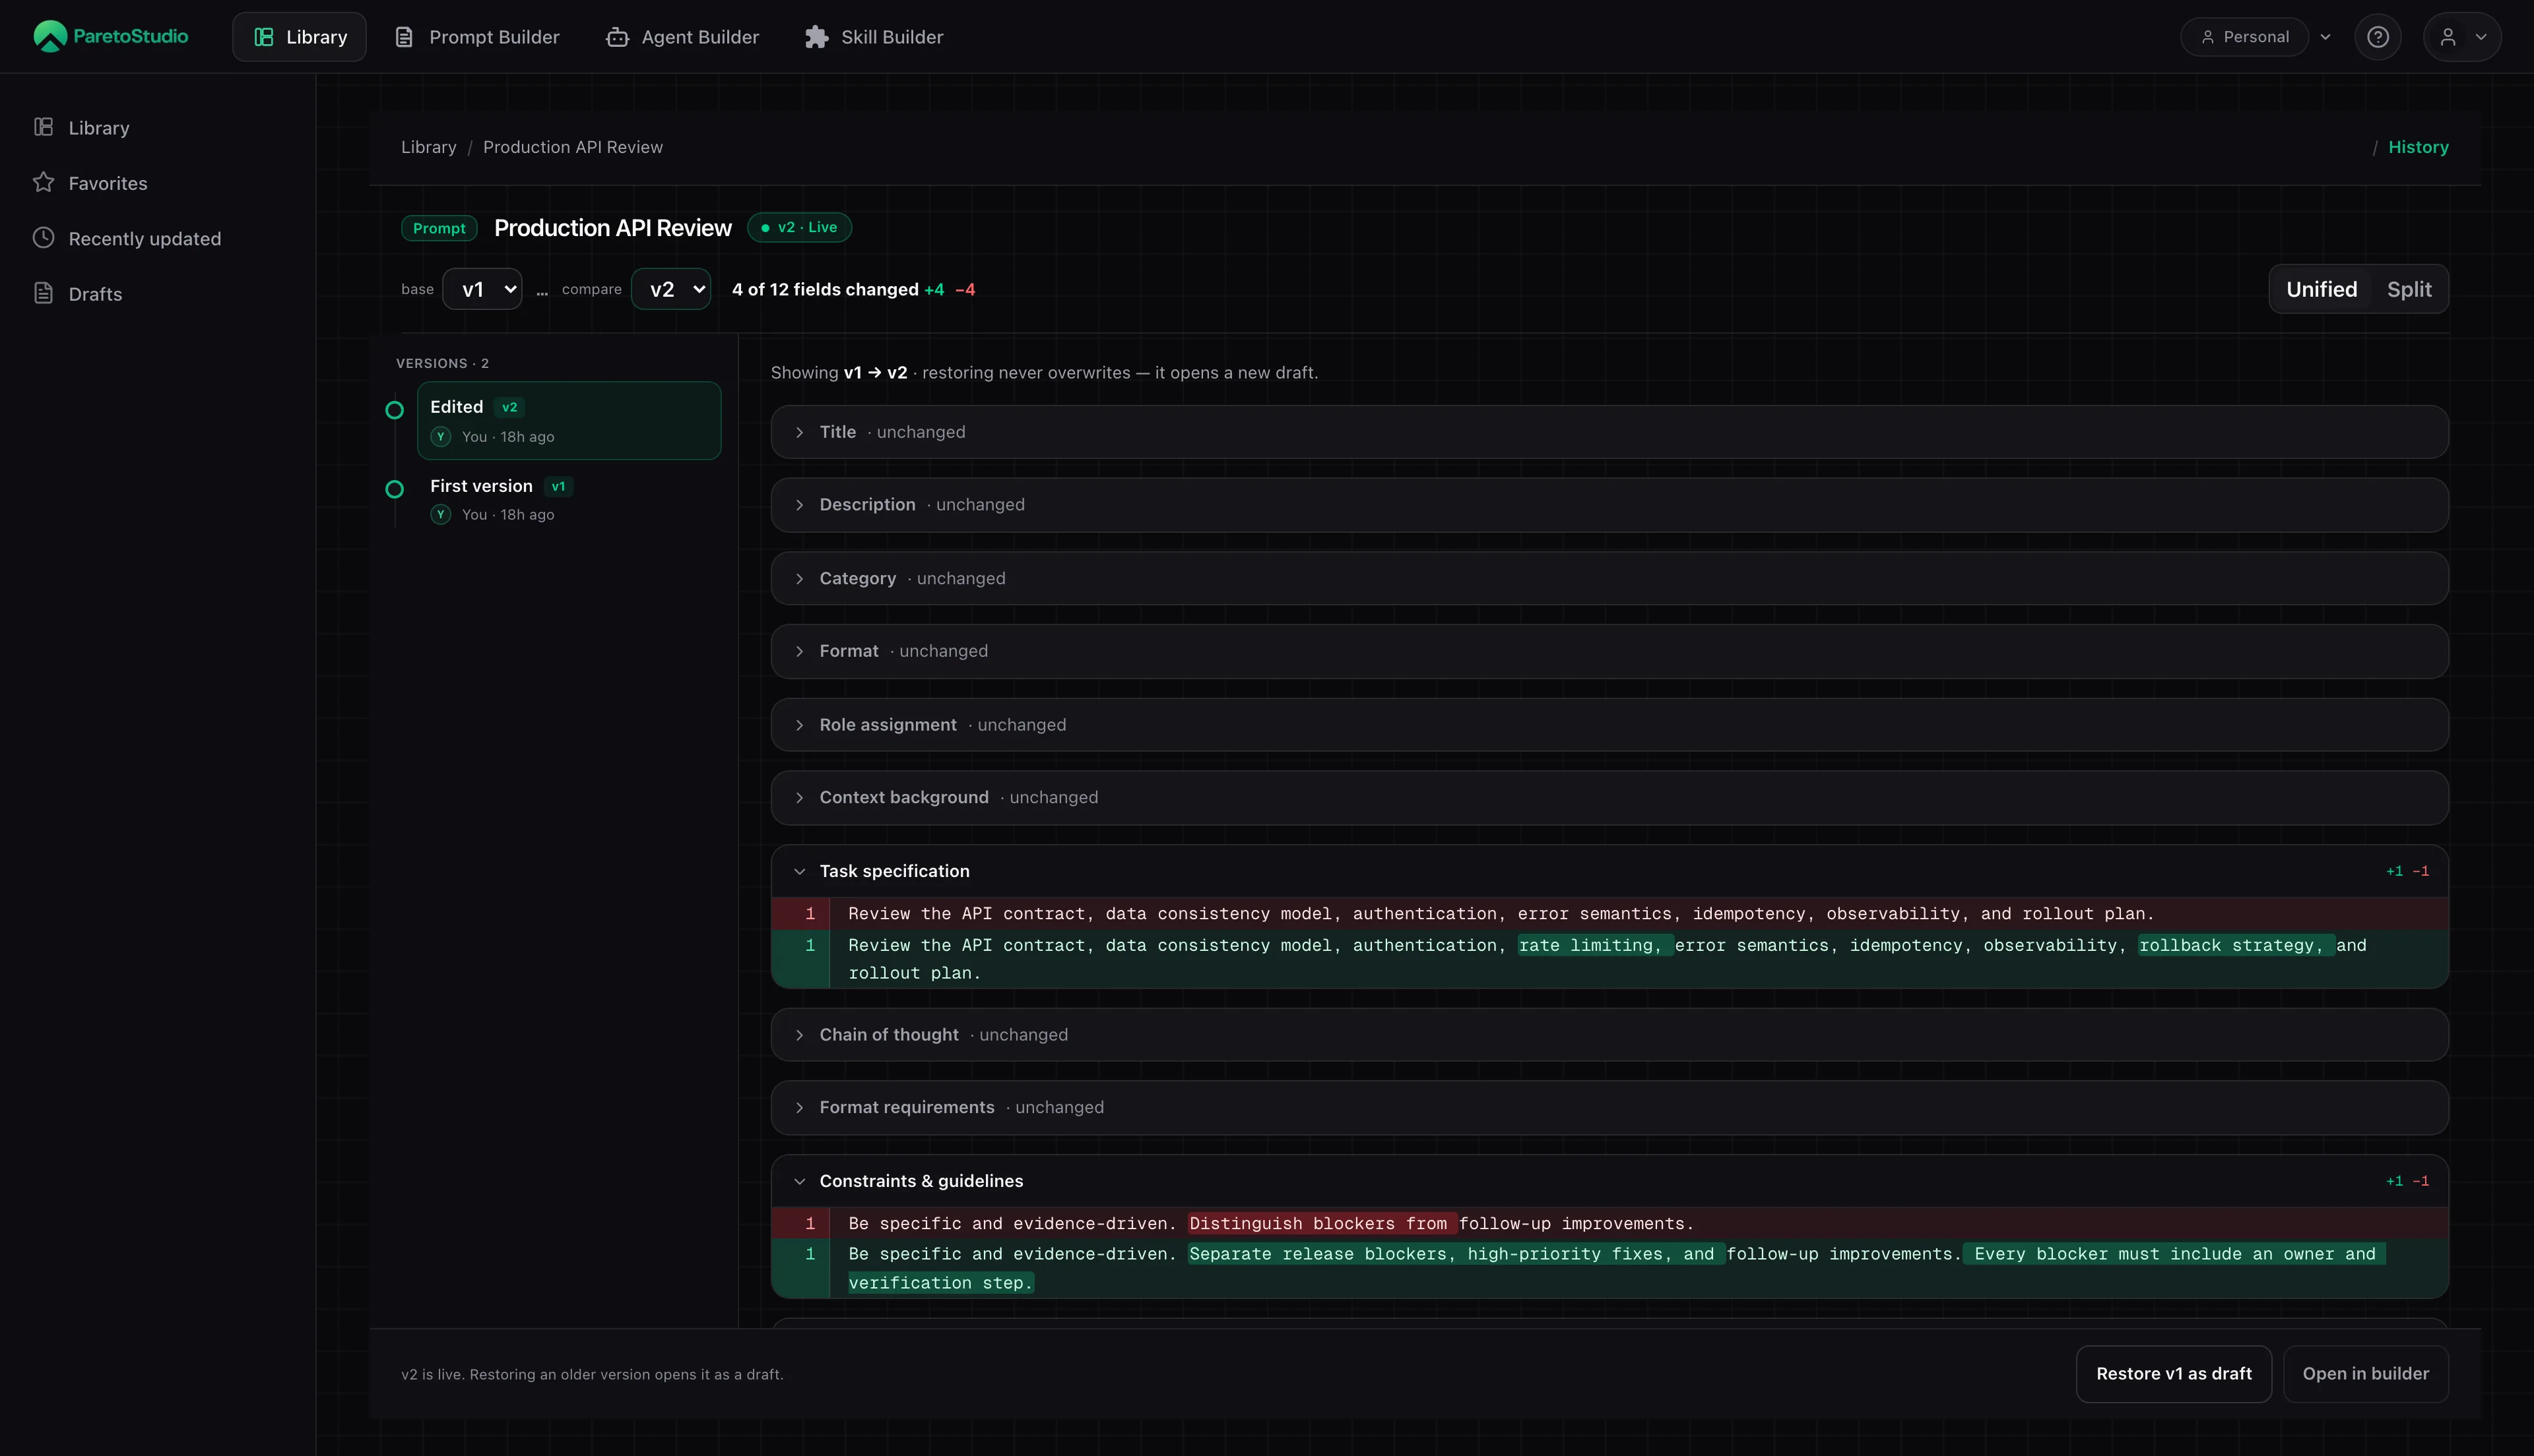Expand the Category unchanged field
This screenshot has height=1456, width=2534.
click(x=1609, y=578)
